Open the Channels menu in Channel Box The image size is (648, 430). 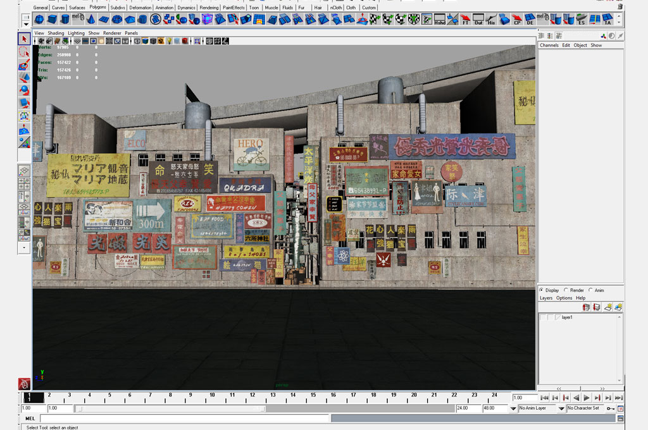coord(549,45)
